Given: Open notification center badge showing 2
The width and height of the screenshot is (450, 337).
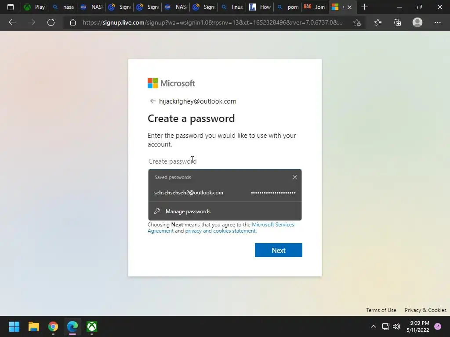Looking at the screenshot, I should 438,326.
